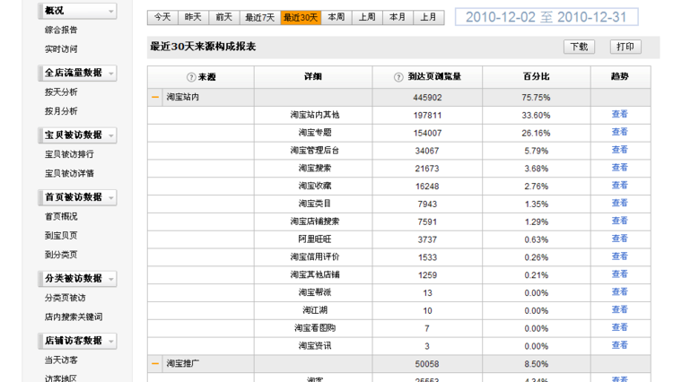The height and width of the screenshot is (382, 673).
Task: View trend 查看 for 淘宝专题 row
Action: click(620, 132)
